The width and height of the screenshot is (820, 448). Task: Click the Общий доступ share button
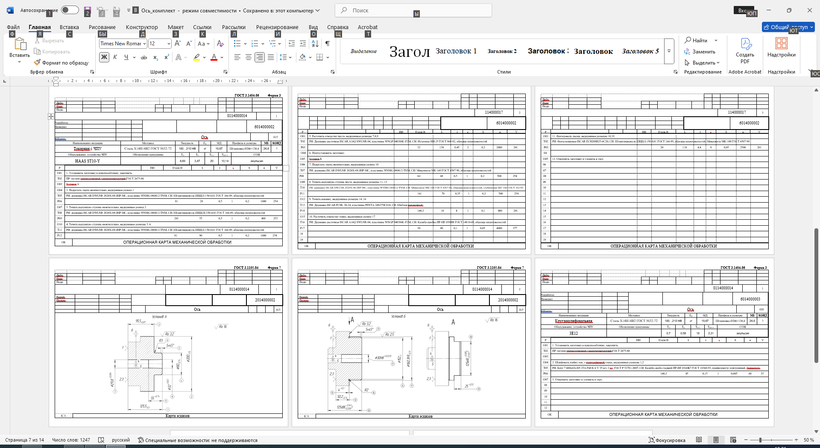[788, 27]
